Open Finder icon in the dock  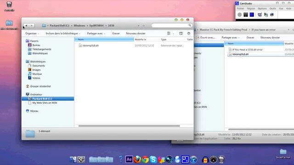[73, 159]
